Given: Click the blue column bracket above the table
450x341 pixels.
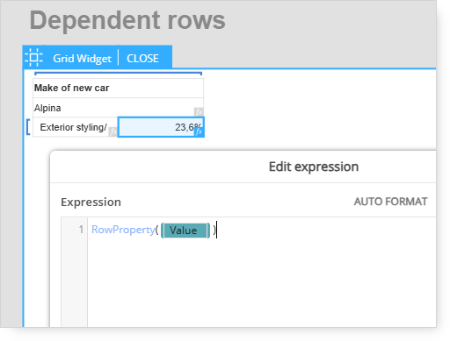Looking at the screenshot, I should pyautogui.click(x=118, y=74).
